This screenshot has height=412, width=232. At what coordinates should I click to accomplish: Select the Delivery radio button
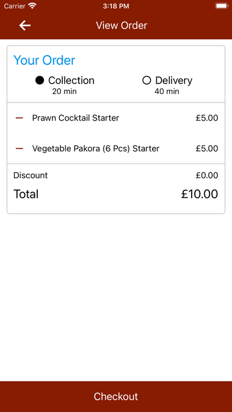pos(147,81)
